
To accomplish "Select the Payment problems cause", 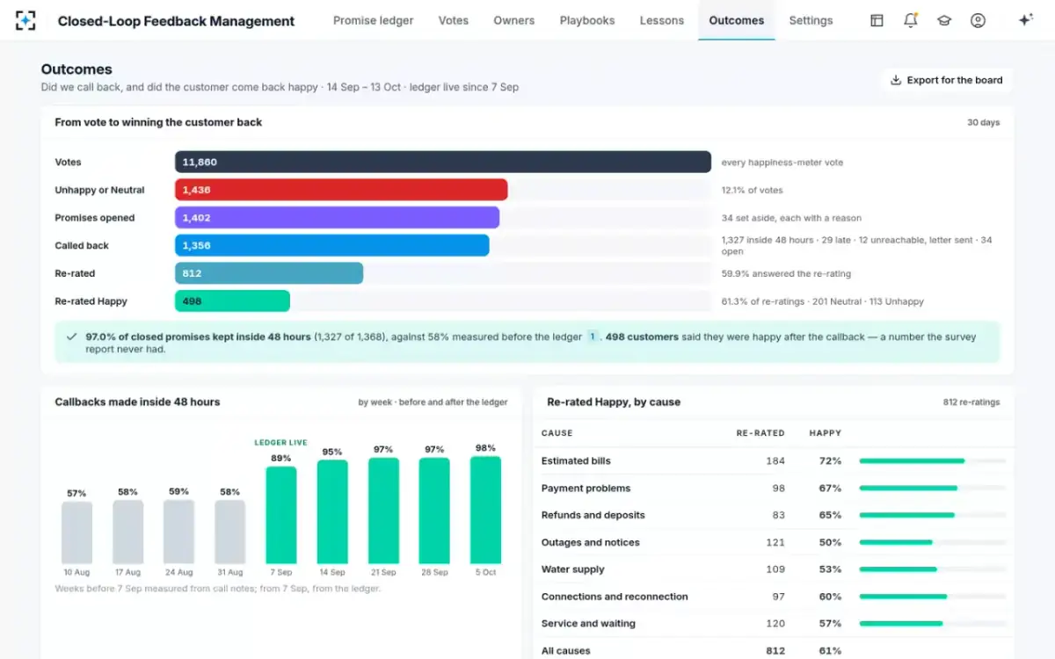I will tap(586, 488).
